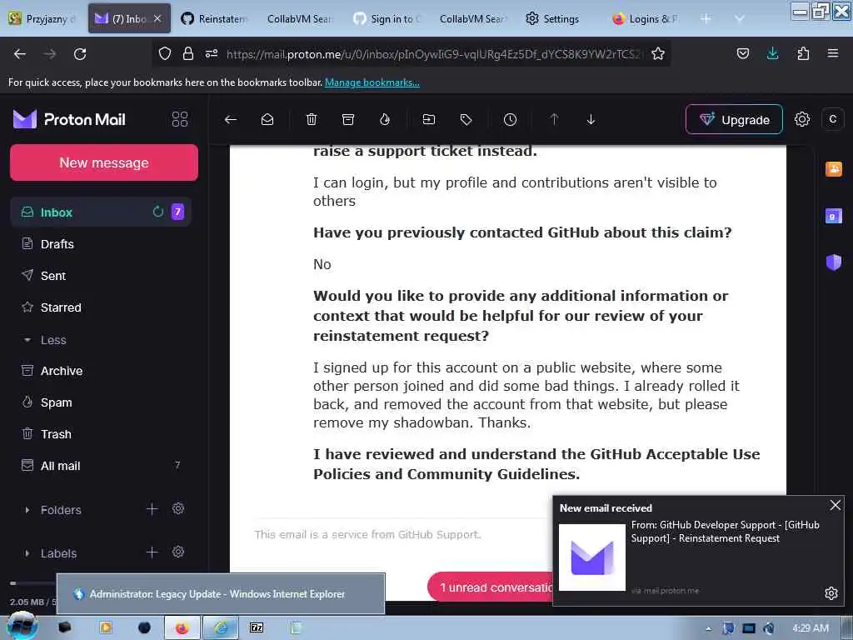Add a new label with plus icon

pos(152,552)
